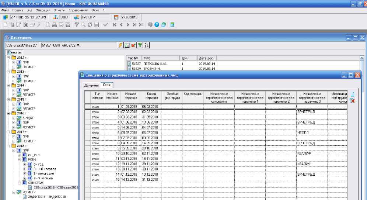
Task: Click the add new row icon beside table
Action: (x=352, y=94)
